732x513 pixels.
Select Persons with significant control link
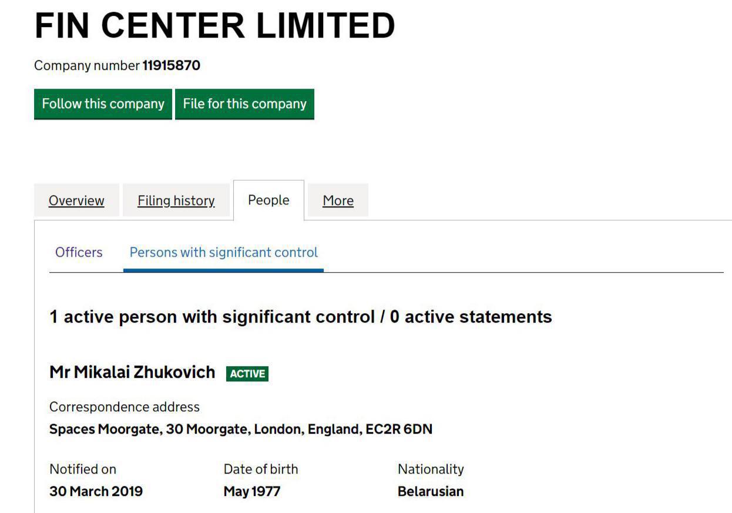223,252
